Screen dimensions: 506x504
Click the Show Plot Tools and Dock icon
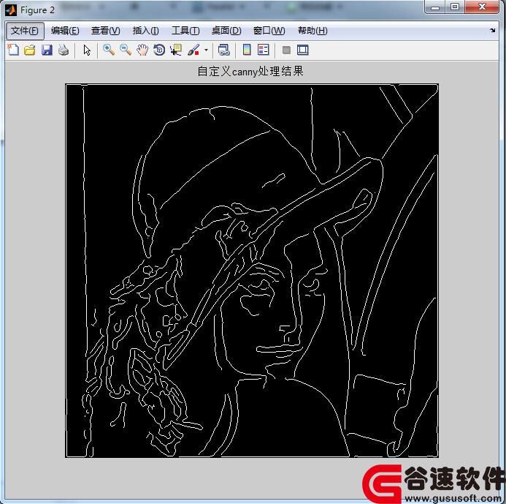click(303, 50)
